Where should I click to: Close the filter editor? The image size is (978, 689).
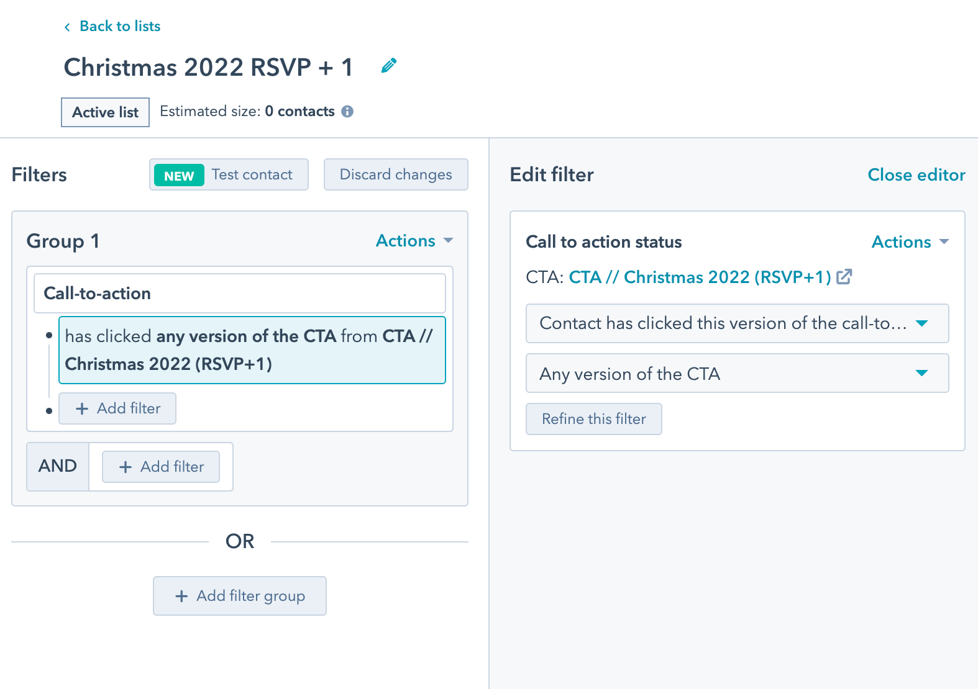[x=916, y=175]
